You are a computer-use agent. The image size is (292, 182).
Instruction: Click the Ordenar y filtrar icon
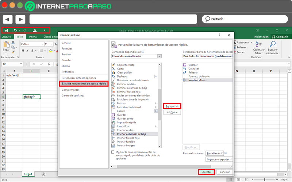coord(259,45)
